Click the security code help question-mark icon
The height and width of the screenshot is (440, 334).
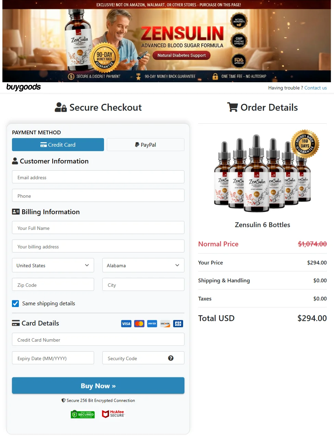pyautogui.click(x=171, y=358)
